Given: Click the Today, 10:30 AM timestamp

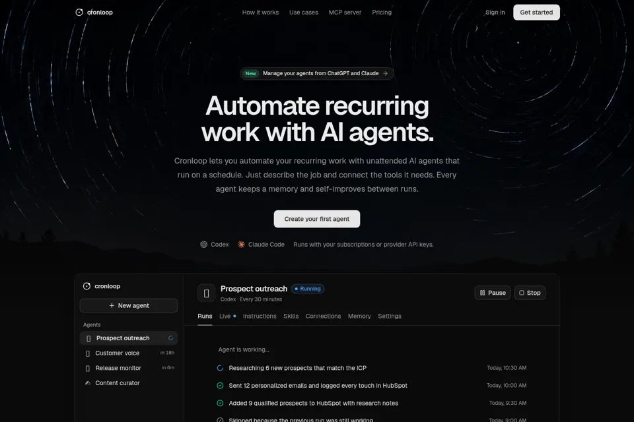Looking at the screenshot, I should [x=507, y=368].
